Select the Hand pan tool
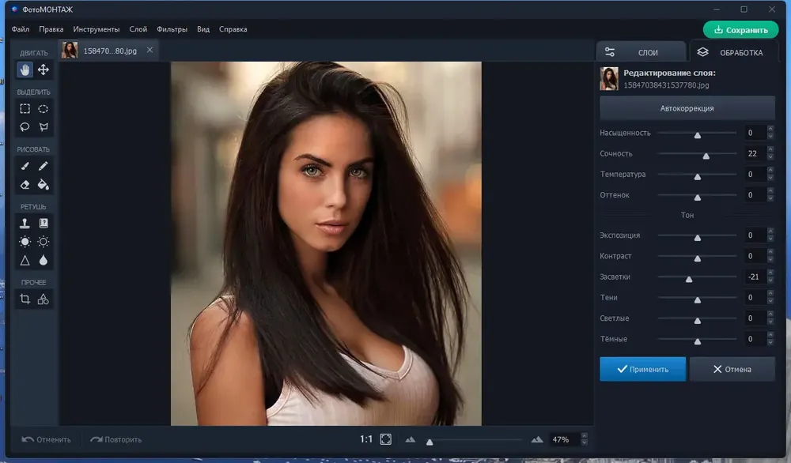The height and width of the screenshot is (463, 791). coord(25,70)
